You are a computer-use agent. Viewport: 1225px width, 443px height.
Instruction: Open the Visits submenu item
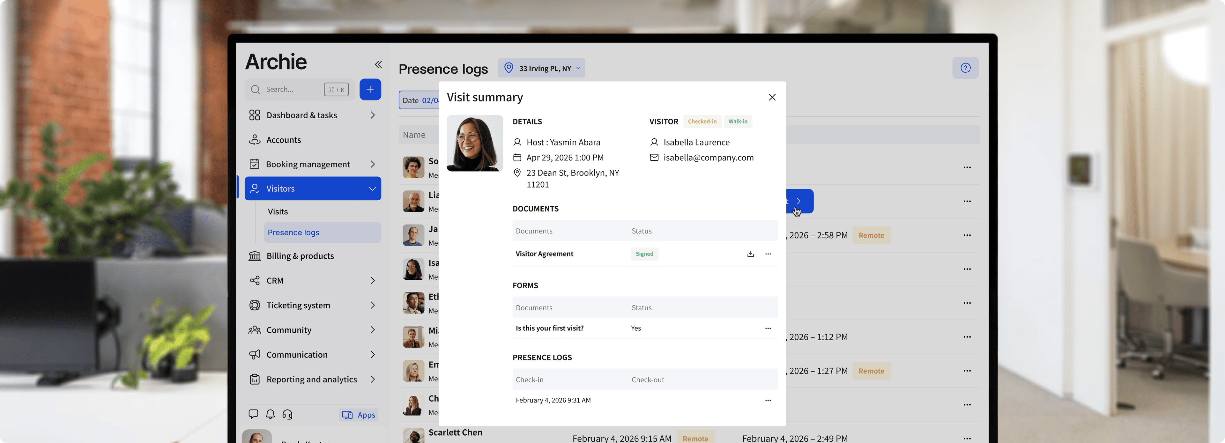[x=278, y=211]
